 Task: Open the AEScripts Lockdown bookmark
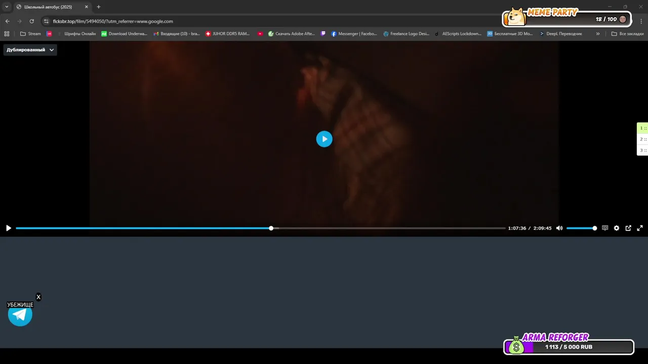pos(458,34)
